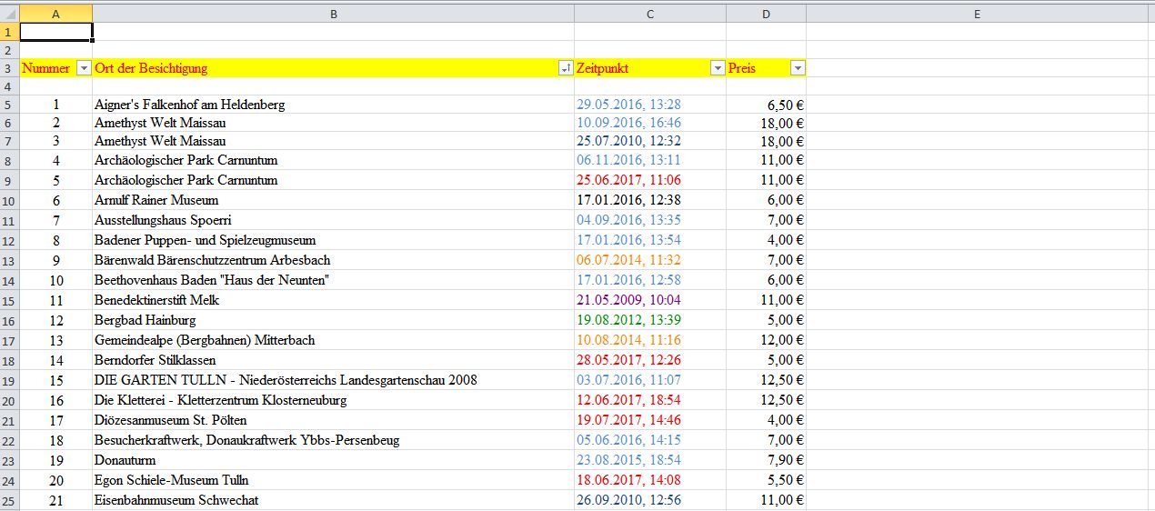
Task: Select Egon Schiele-Museum Tulln cell
Action: pyautogui.click(x=333, y=480)
